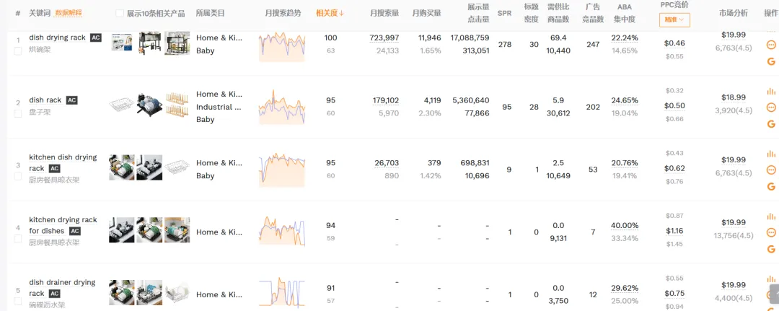The width and height of the screenshot is (779, 311).
Task: Click 标题密度 column header
Action: [x=531, y=14]
